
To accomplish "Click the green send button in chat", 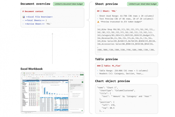I will [82, 111].
